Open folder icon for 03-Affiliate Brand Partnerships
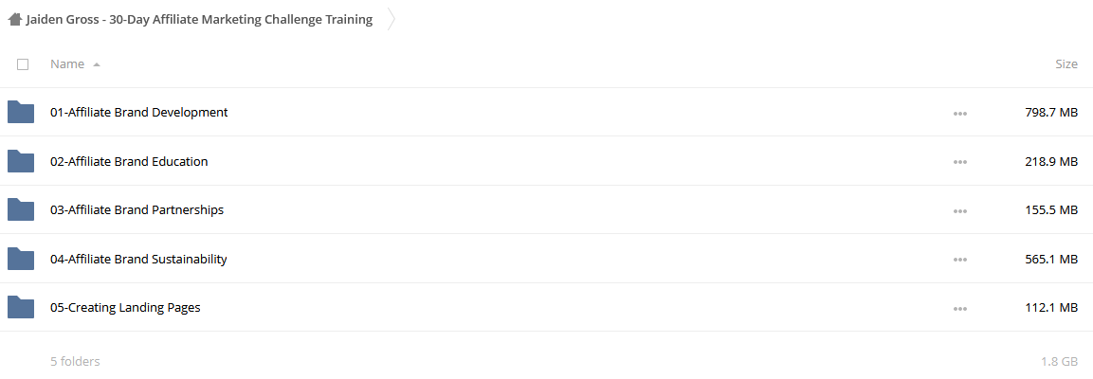Screen dimensions: 1093x379 coord(21,209)
